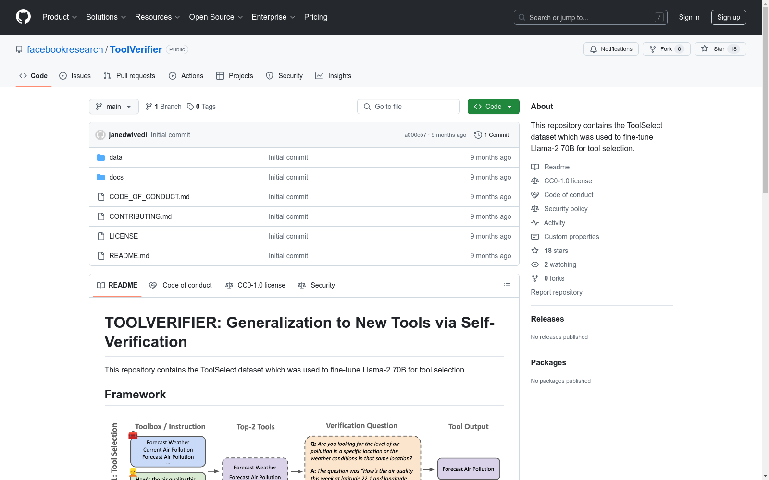Screen dimensions: 769x480
Task: Open the Pull requests tab
Action: 129,76
